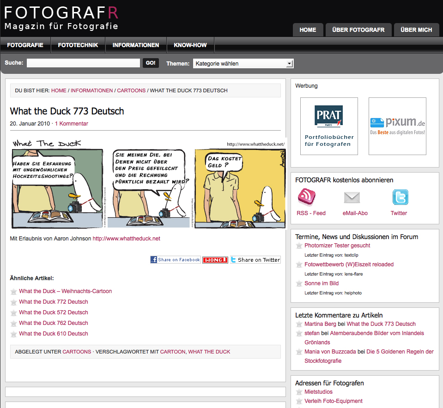Click CARTOONS in the breadcrumb
The height and width of the screenshot is (408, 443).
click(x=131, y=90)
